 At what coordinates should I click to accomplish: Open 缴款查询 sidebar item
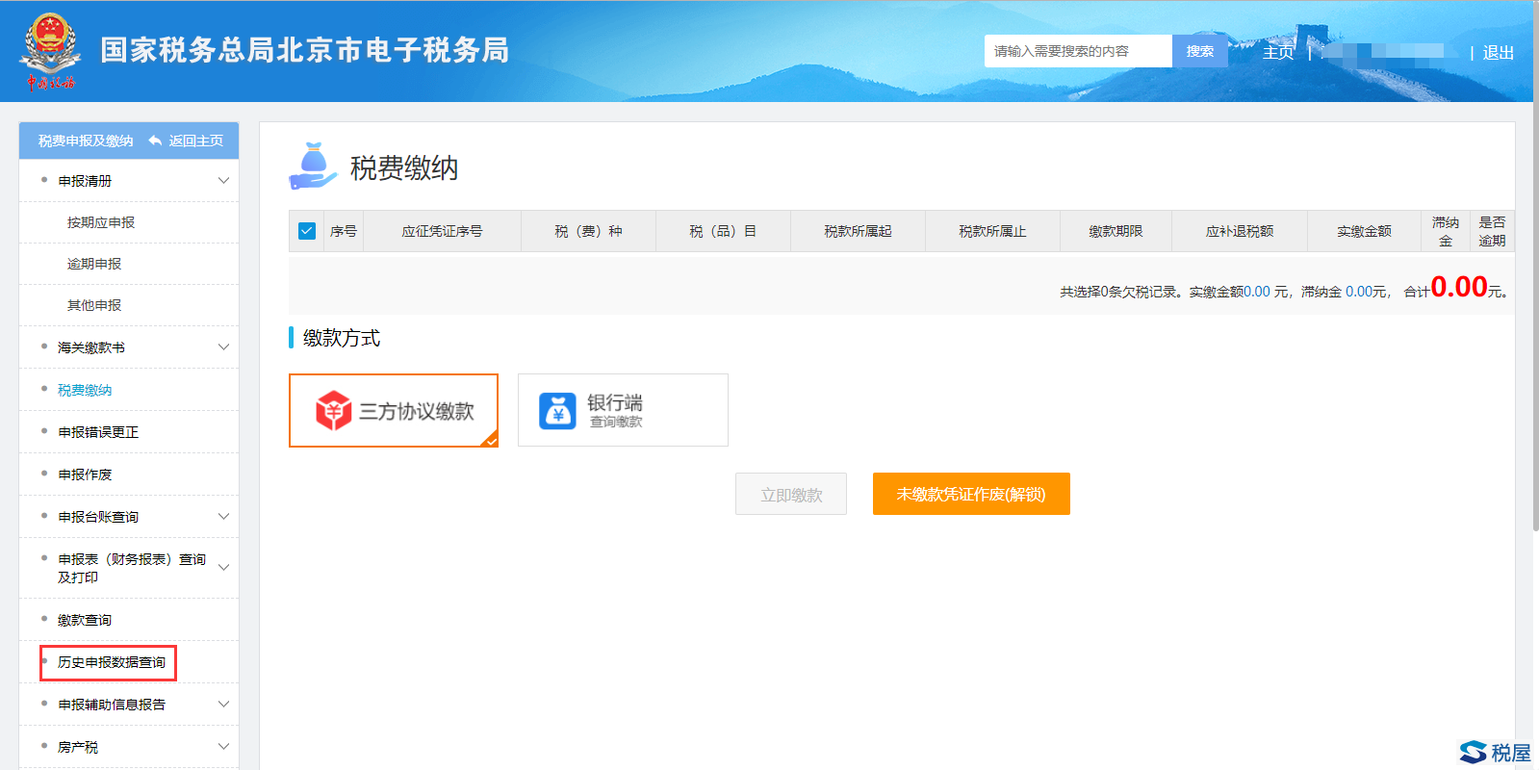coord(85,620)
